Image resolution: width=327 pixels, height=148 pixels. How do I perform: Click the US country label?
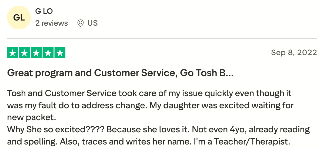[x=92, y=23]
